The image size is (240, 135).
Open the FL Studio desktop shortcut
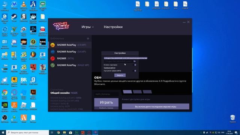click(x=33, y=56)
